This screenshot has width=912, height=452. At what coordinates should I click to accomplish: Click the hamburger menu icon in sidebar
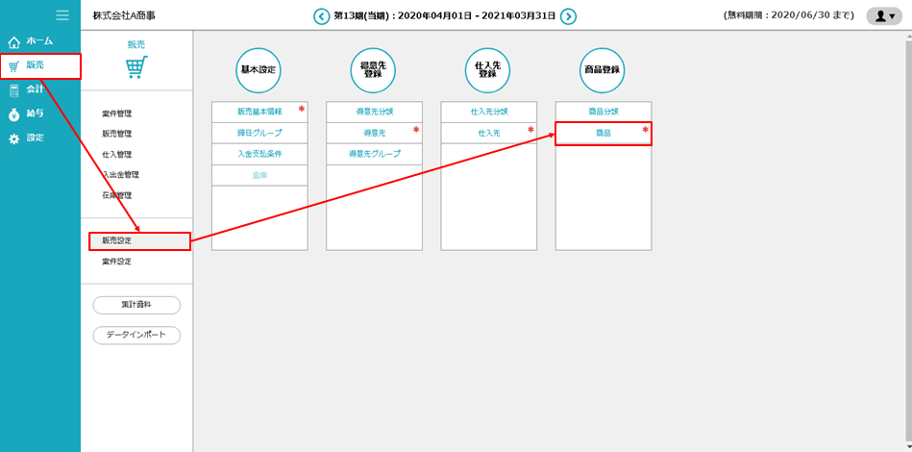(62, 14)
